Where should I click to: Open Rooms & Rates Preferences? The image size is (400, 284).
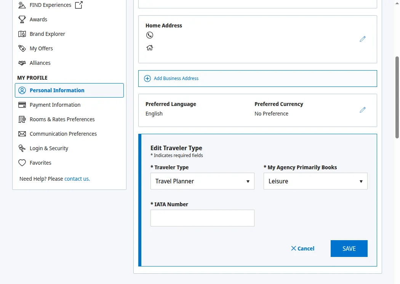62,119
